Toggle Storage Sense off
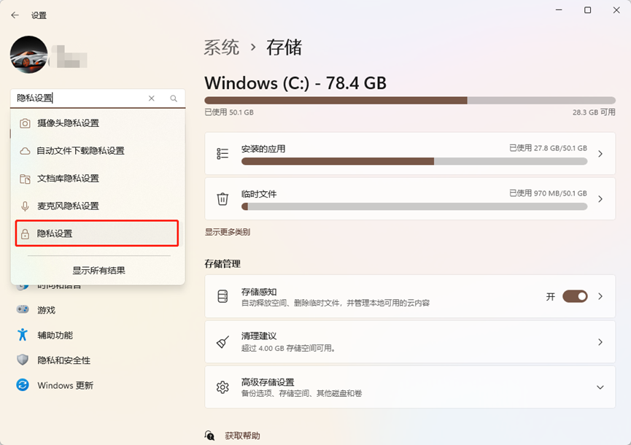 coord(575,296)
